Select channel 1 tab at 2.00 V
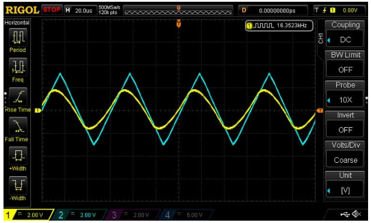This screenshot has width=371, height=223. tap(29, 215)
